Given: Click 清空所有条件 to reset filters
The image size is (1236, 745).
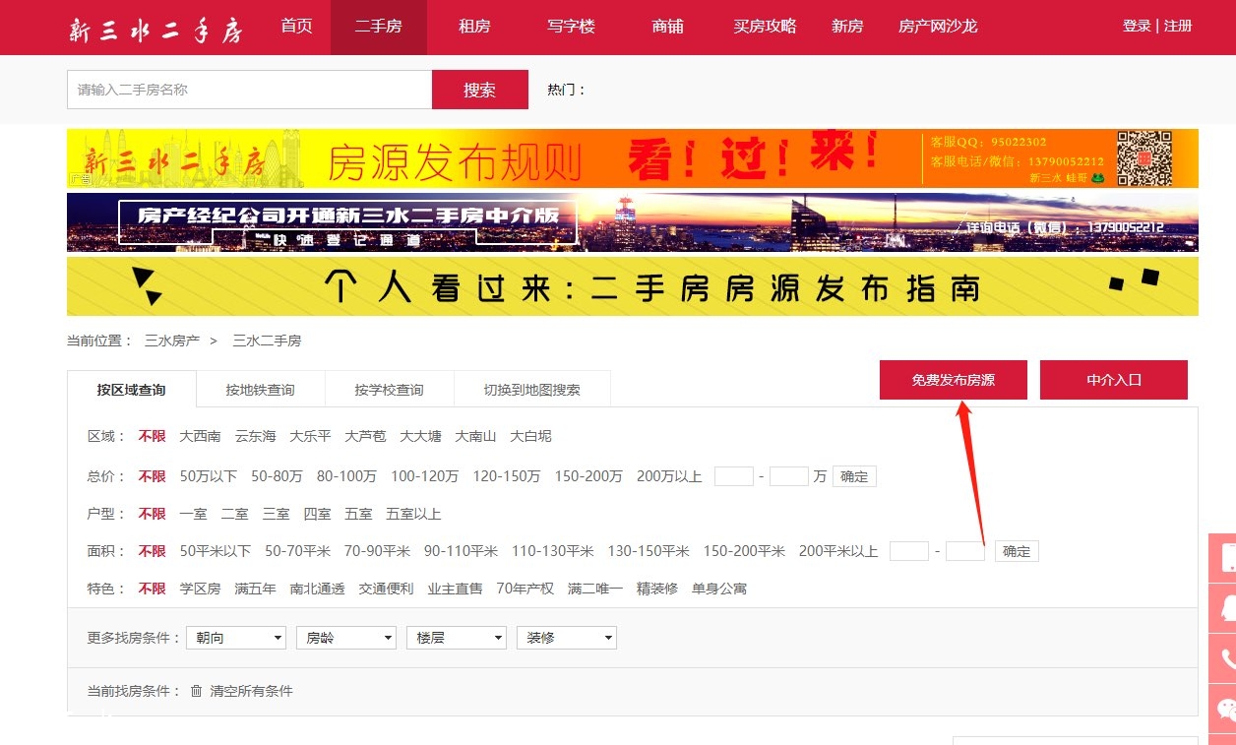Looking at the screenshot, I should (251, 691).
